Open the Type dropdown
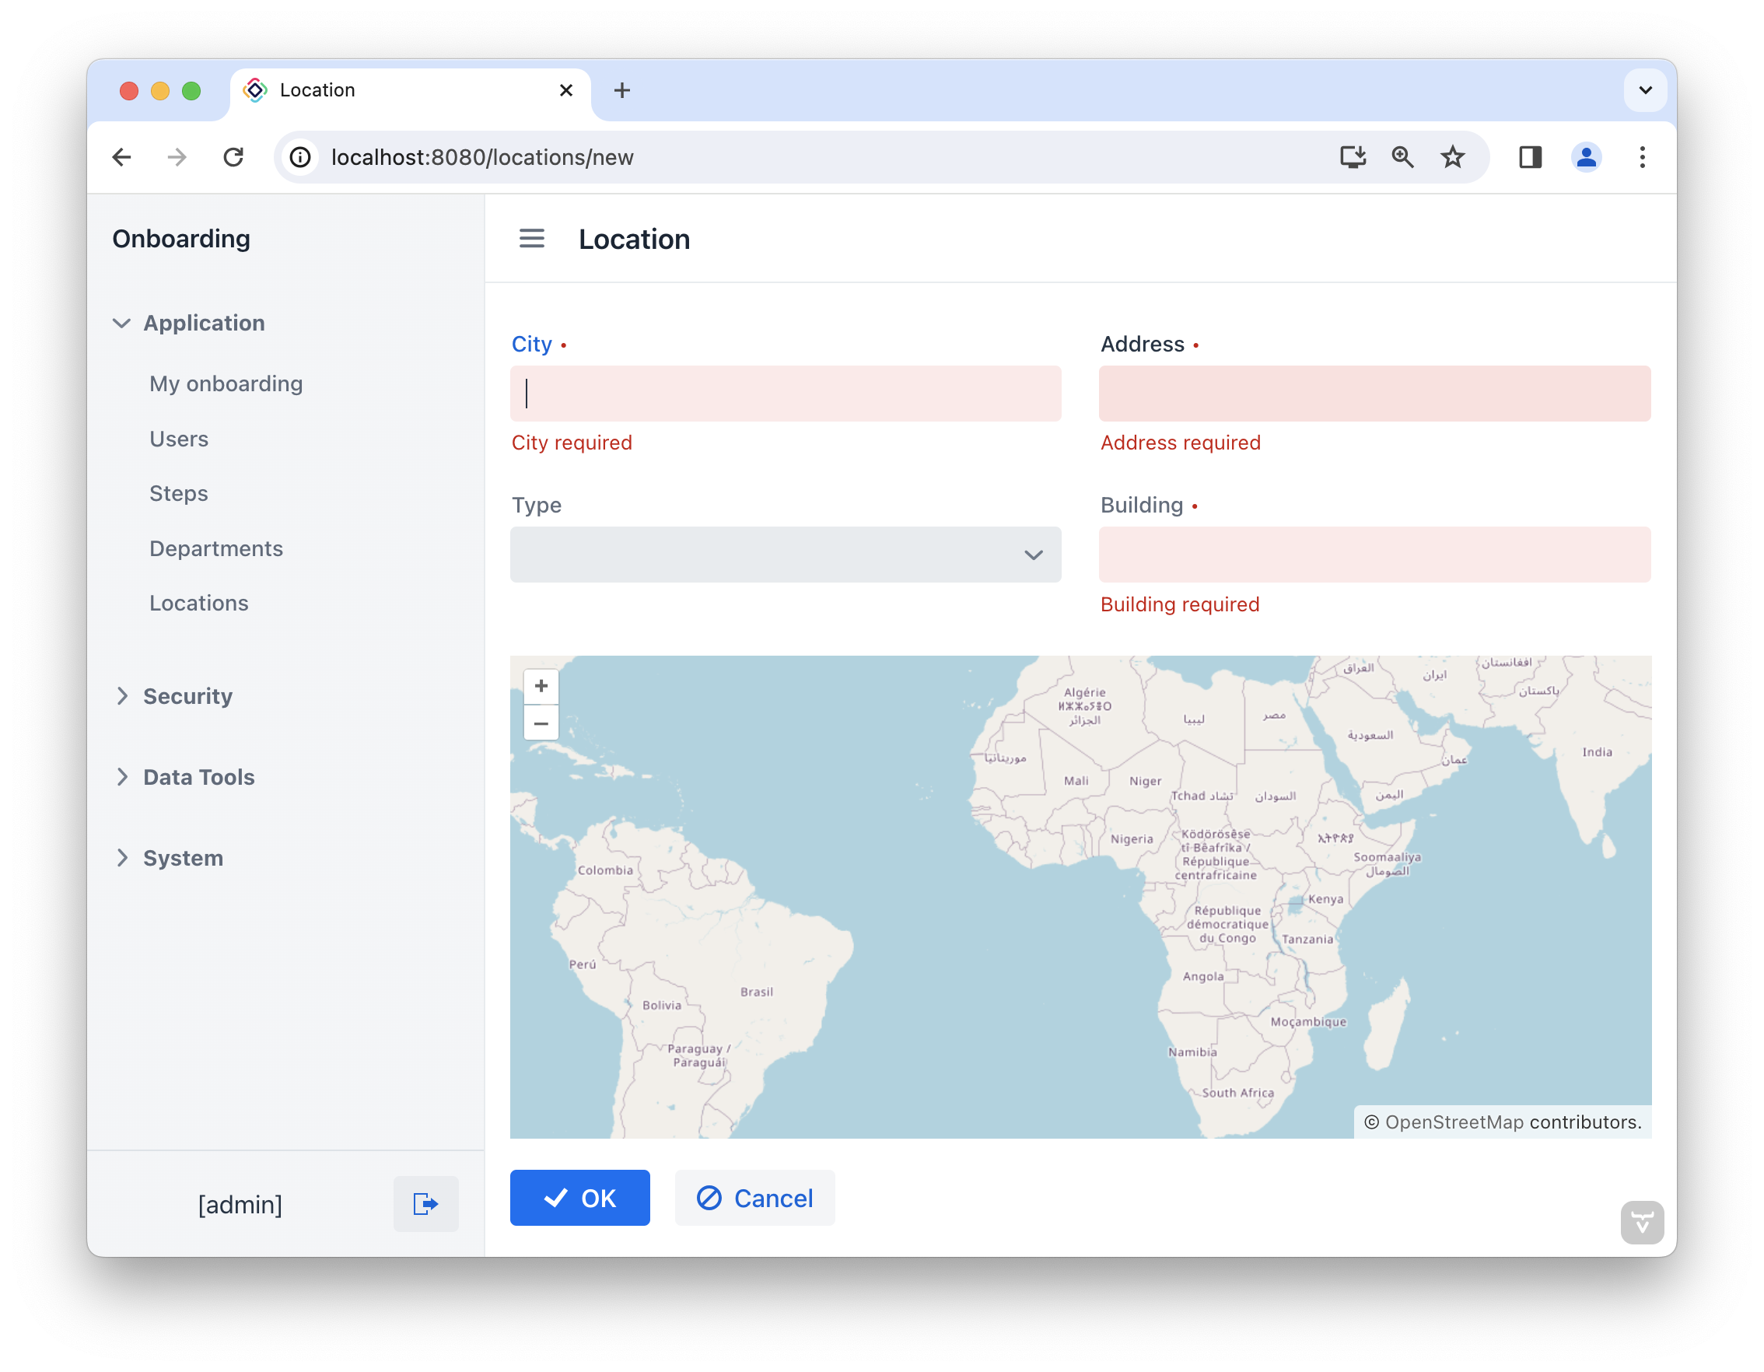This screenshot has width=1764, height=1372. point(785,555)
